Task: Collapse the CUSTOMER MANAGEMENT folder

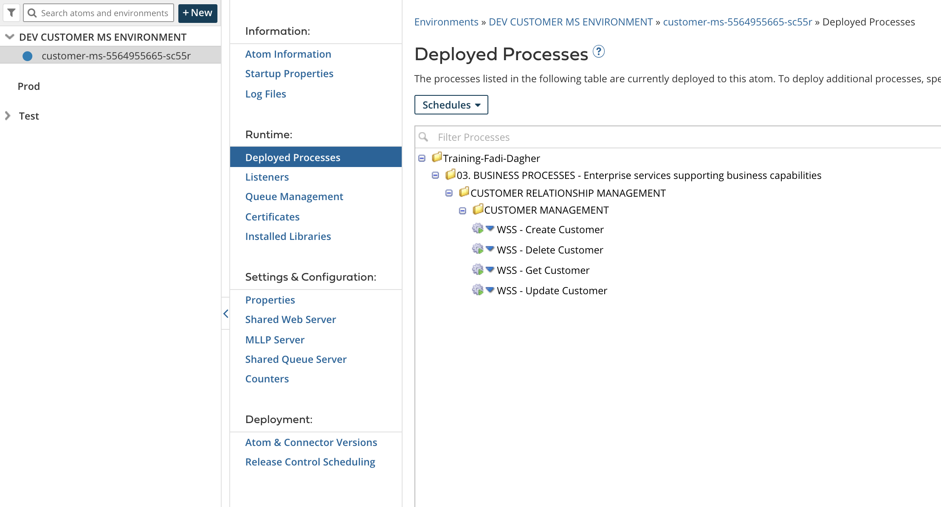Action: point(462,211)
